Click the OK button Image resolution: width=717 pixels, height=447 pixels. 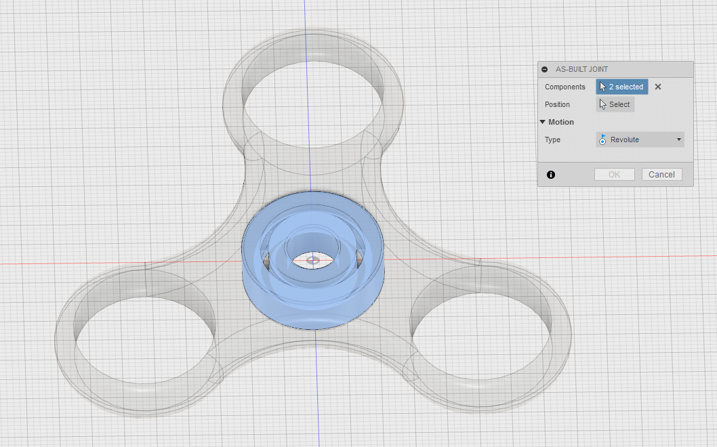(615, 175)
